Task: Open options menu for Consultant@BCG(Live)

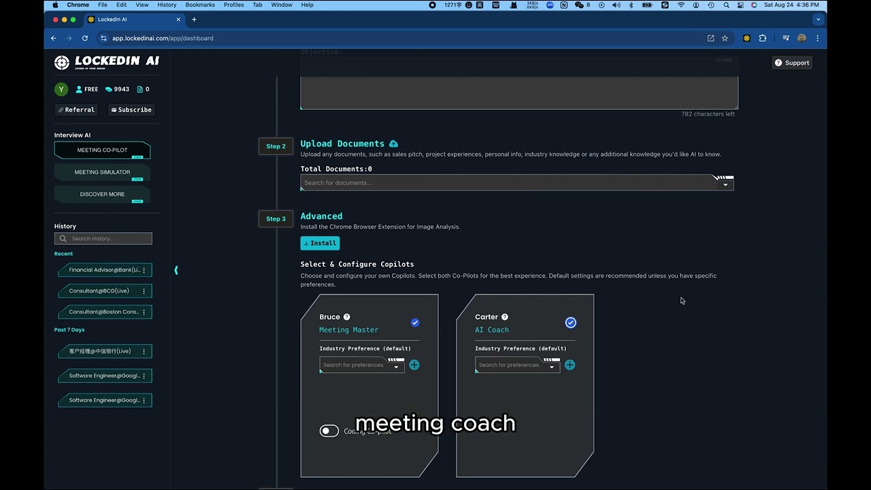Action: tap(144, 291)
